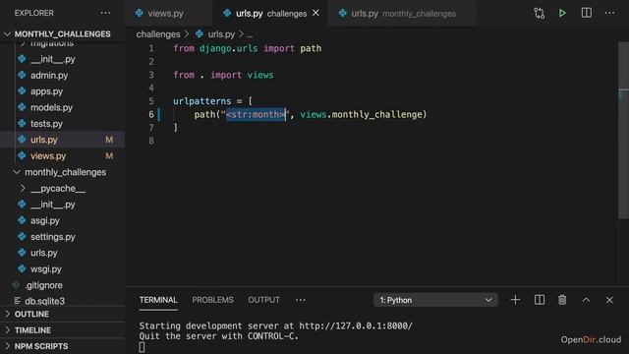Click the Python icon of models.py
This screenshot has height=354, width=629.
(22, 107)
